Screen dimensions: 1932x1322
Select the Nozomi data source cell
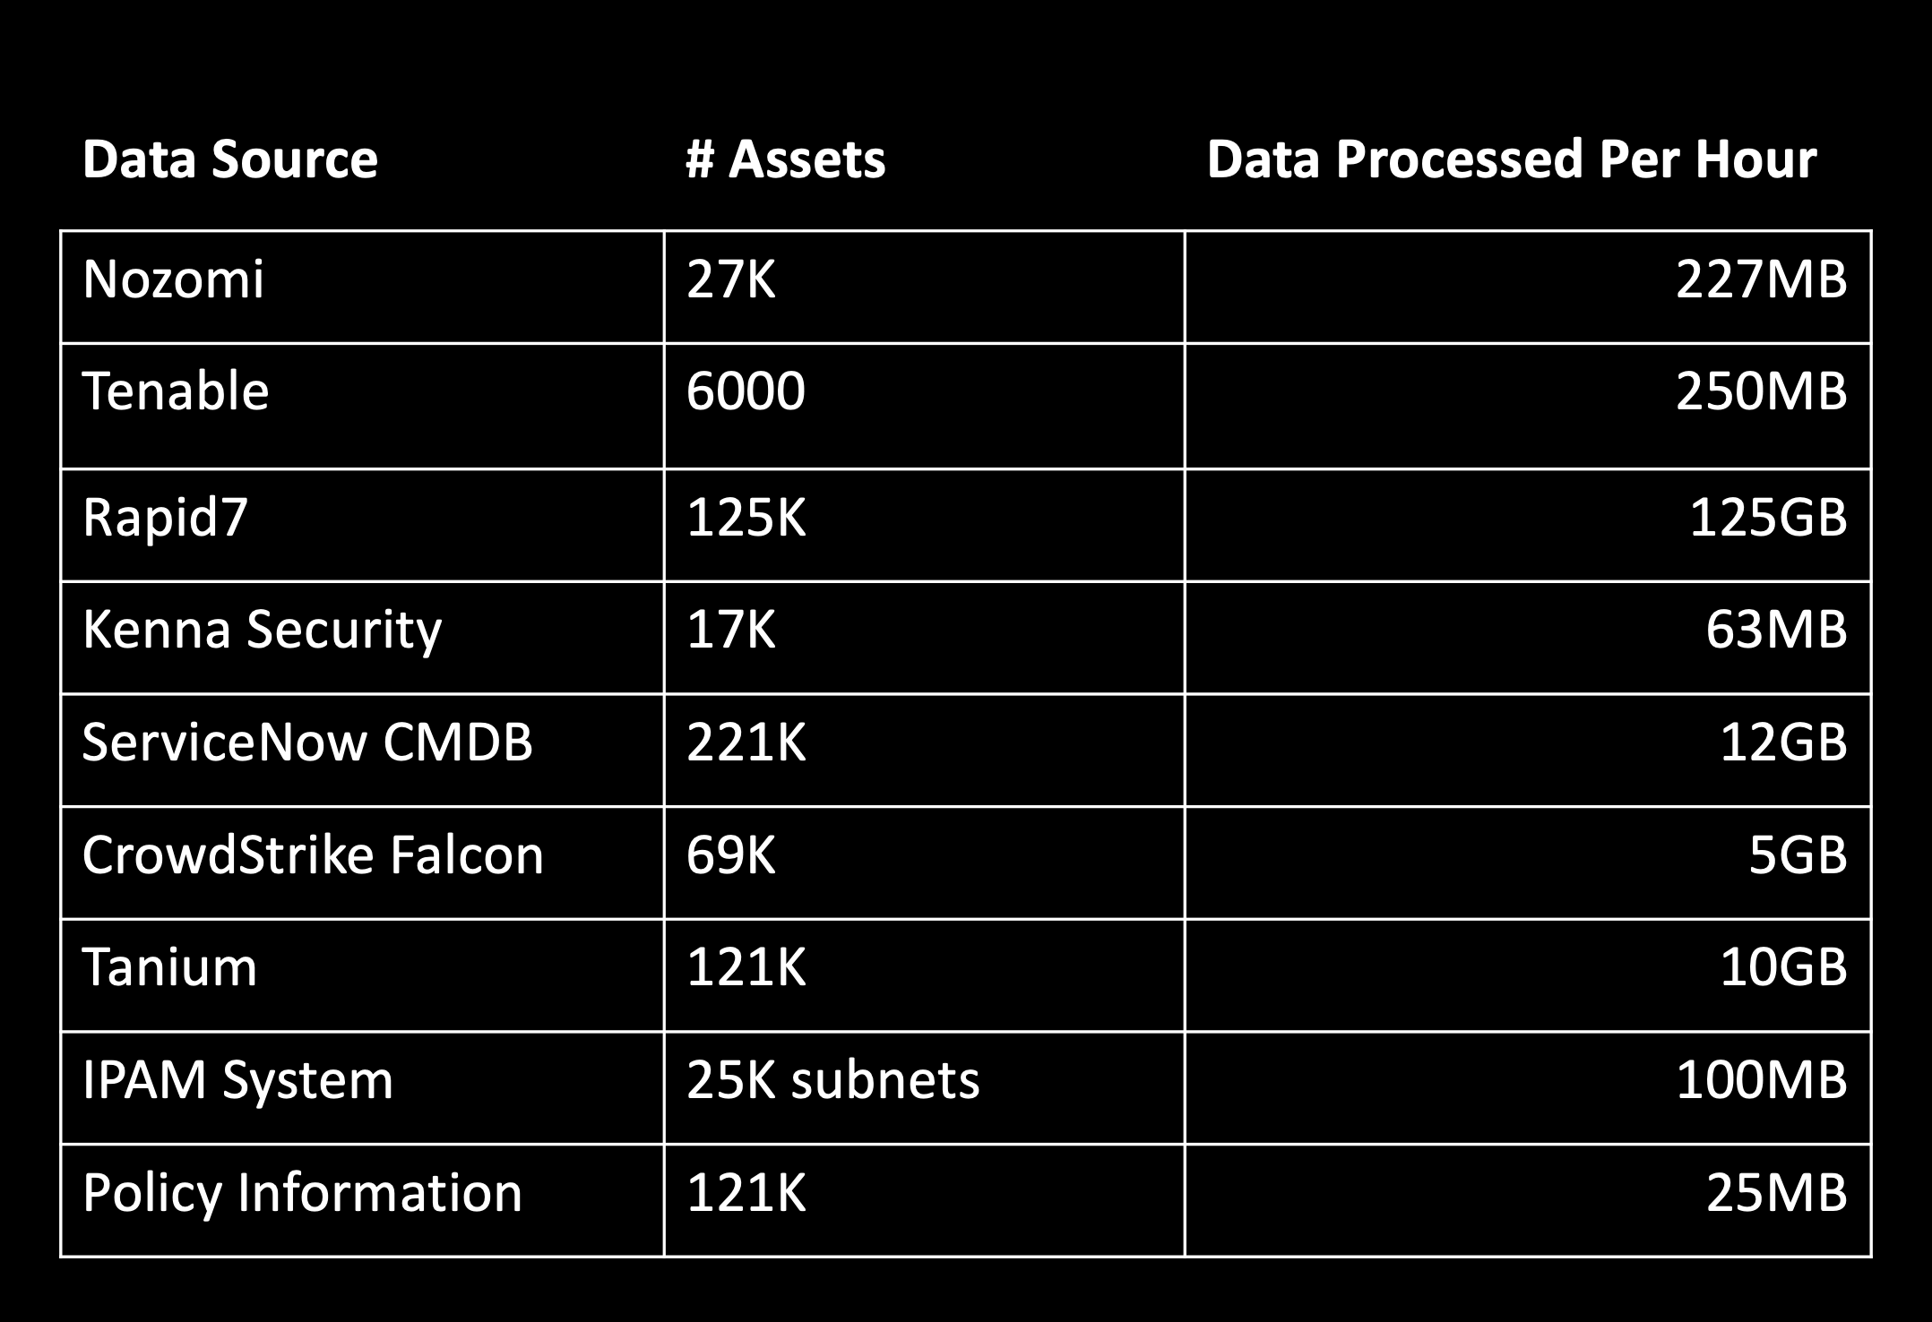362,287
